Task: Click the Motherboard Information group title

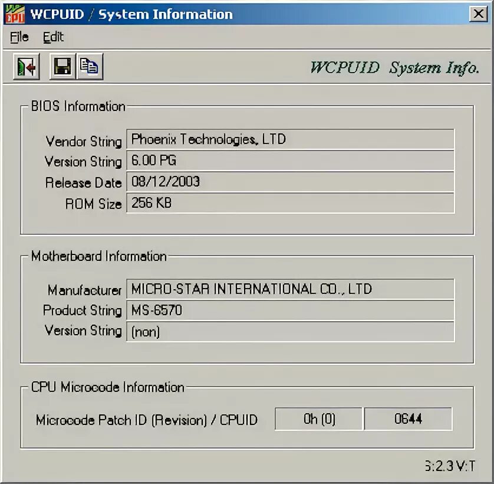Action: (99, 256)
